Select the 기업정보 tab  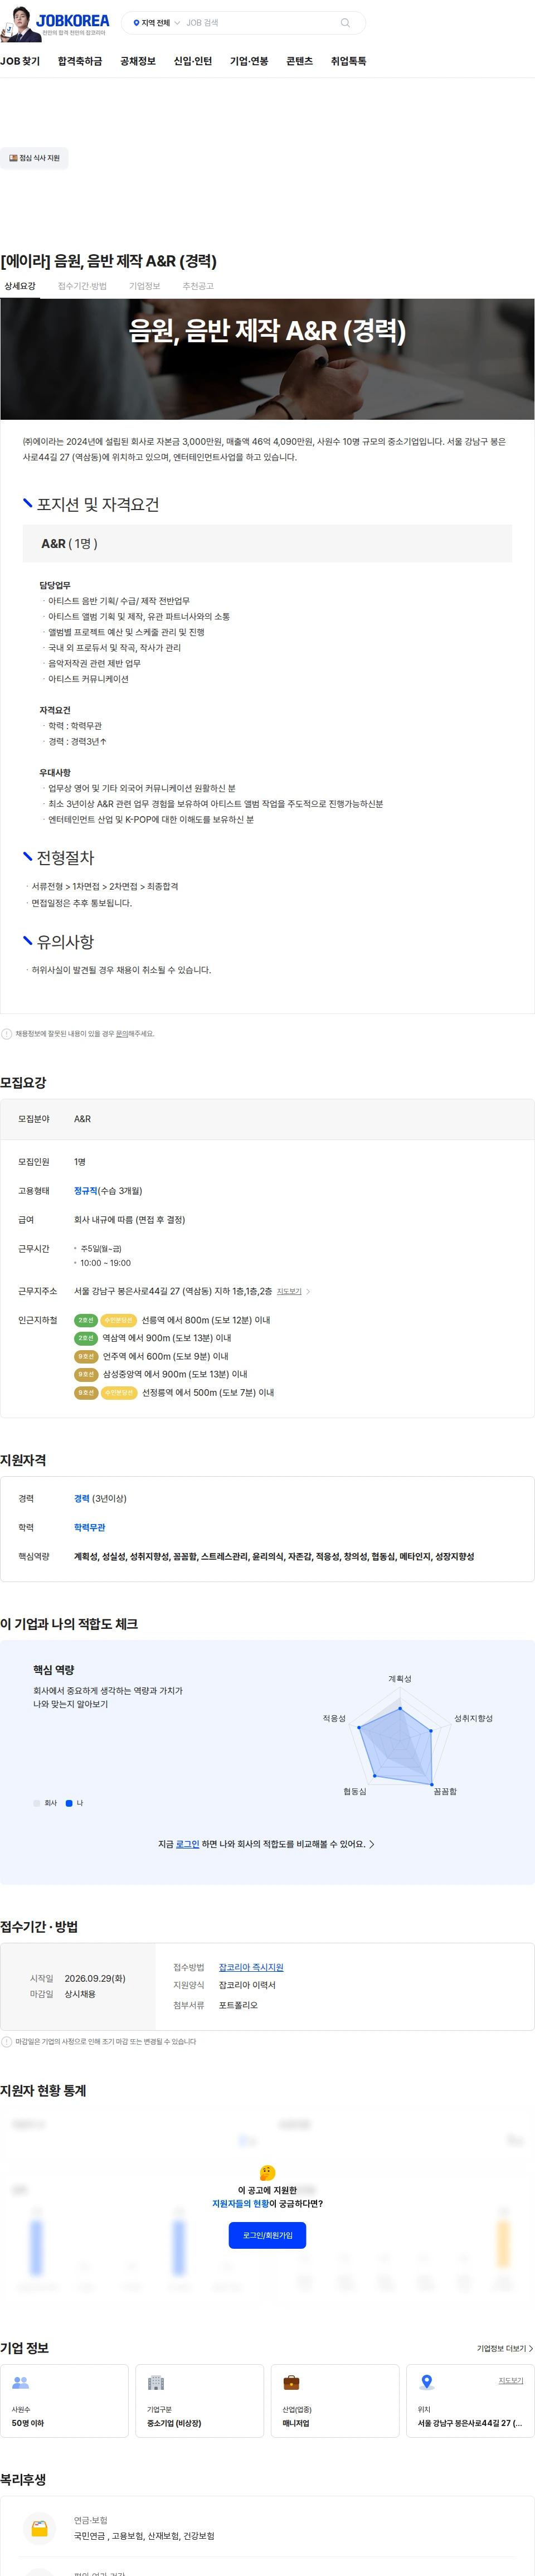point(144,286)
